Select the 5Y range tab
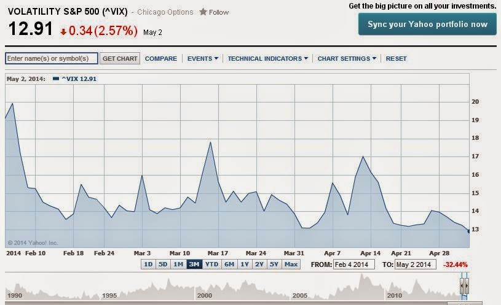 point(274,264)
